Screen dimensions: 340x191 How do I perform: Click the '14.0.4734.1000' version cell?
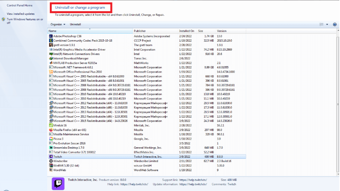tap(226, 72)
